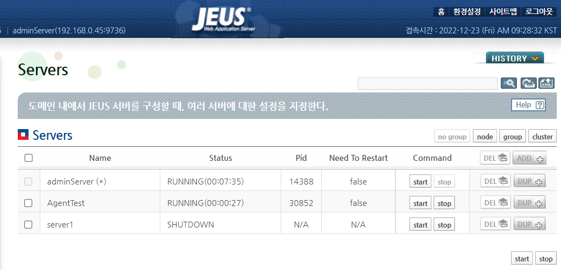Switch to node grouping view
Viewport: 561px width, 270px height.
pos(485,137)
